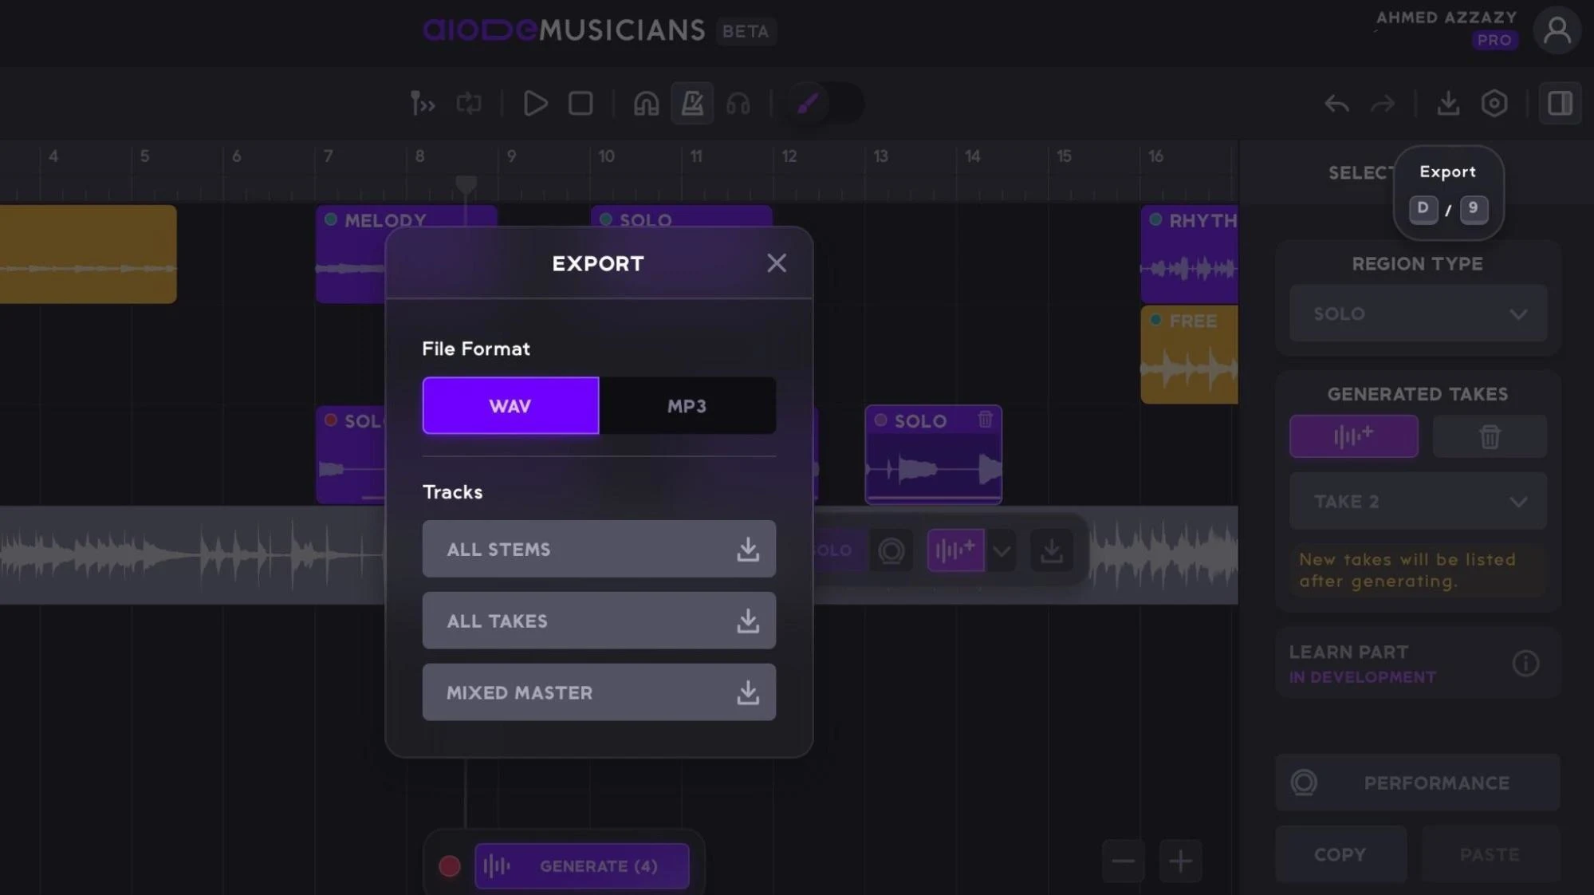Delete take with trash icon in Generated Takes
Image resolution: width=1594 pixels, height=895 pixels.
click(1490, 436)
